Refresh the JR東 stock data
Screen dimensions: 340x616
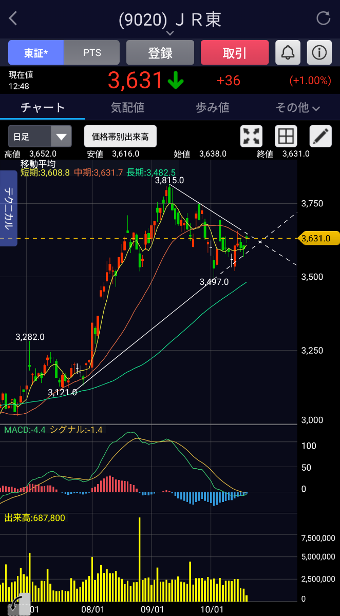tap(323, 19)
